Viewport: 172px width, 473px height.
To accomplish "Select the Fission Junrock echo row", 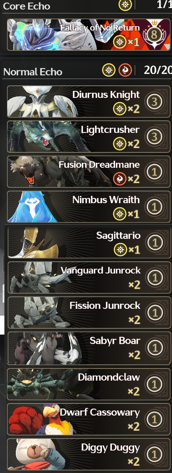I will (x=89, y=313).
